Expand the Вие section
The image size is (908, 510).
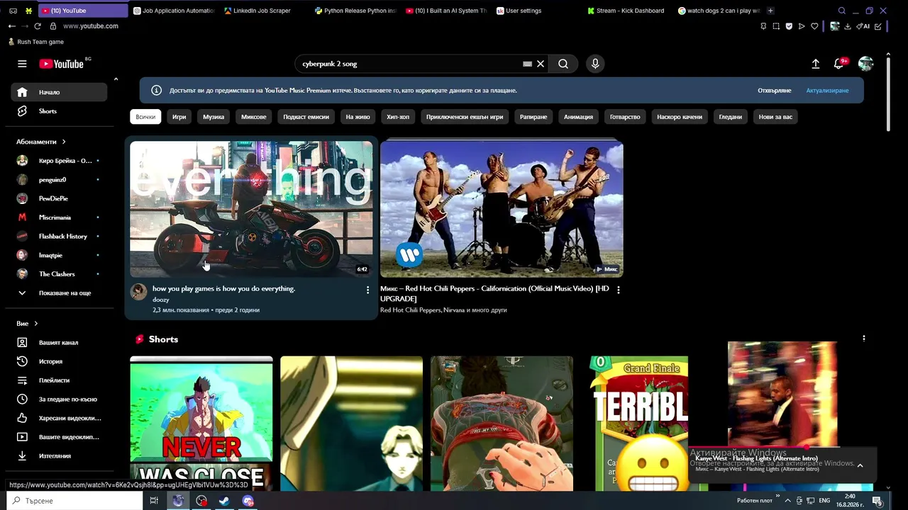[27, 324]
